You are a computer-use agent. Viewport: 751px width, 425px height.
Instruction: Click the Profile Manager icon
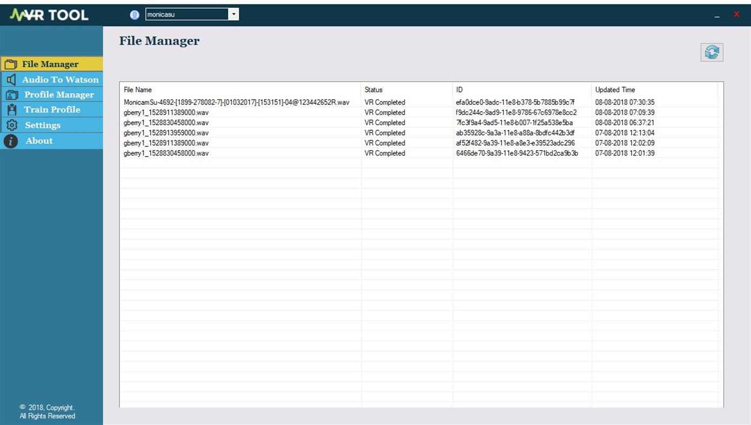(x=11, y=95)
